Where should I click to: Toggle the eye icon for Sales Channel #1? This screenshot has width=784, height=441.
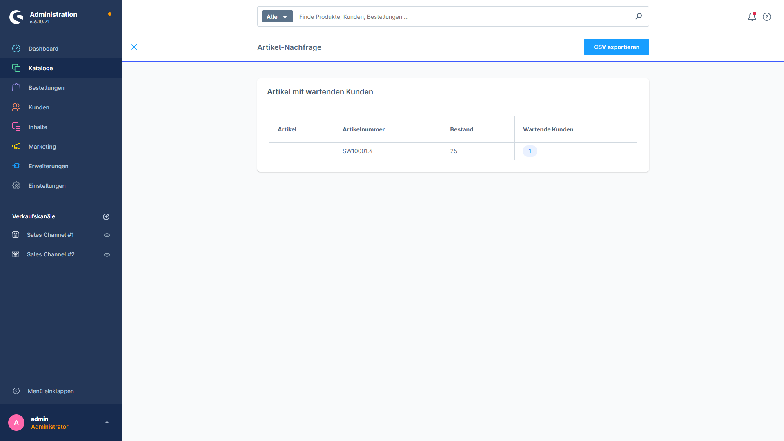[107, 235]
